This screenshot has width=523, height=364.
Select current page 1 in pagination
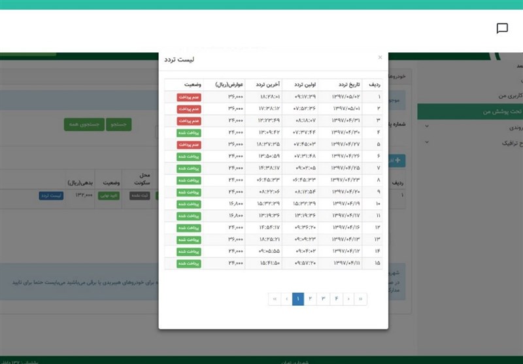pyautogui.click(x=298, y=299)
